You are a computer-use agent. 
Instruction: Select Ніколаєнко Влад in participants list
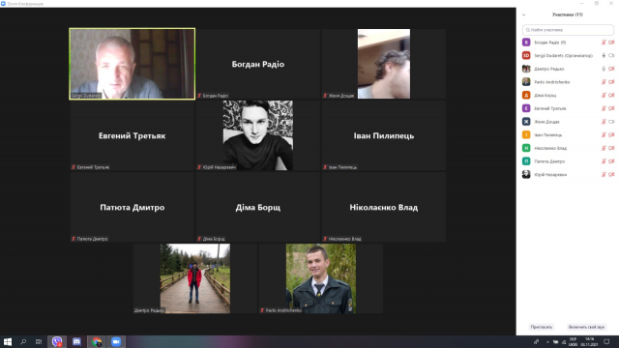(568, 148)
